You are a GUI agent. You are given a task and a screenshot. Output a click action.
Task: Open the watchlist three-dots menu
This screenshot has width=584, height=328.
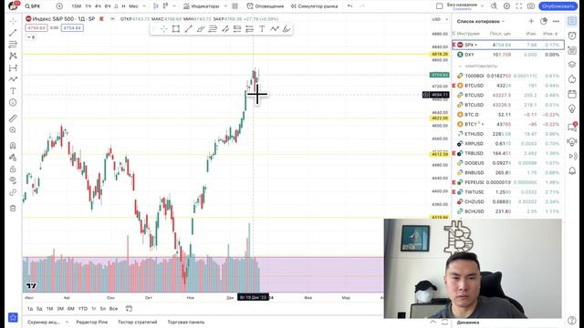(x=556, y=21)
